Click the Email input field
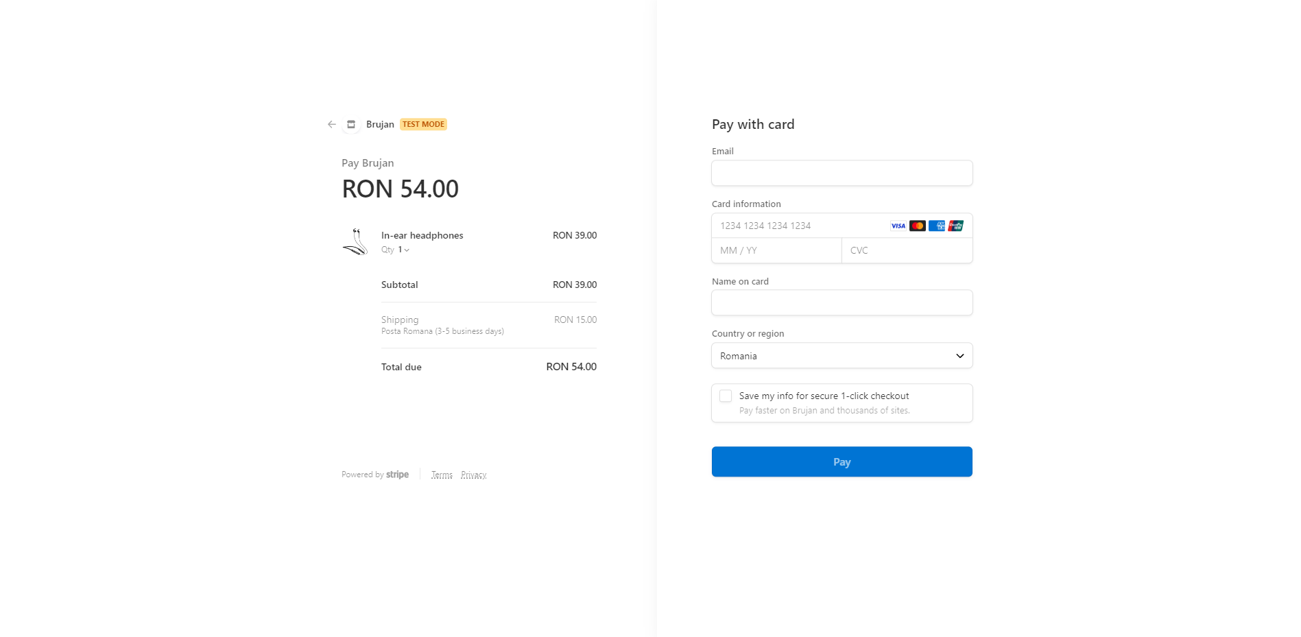Screen dimensions: 1301x637 click(x=842, y=173)
